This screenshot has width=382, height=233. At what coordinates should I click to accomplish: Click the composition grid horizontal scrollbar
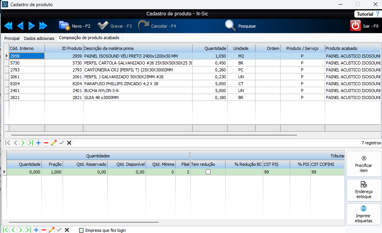154,135
